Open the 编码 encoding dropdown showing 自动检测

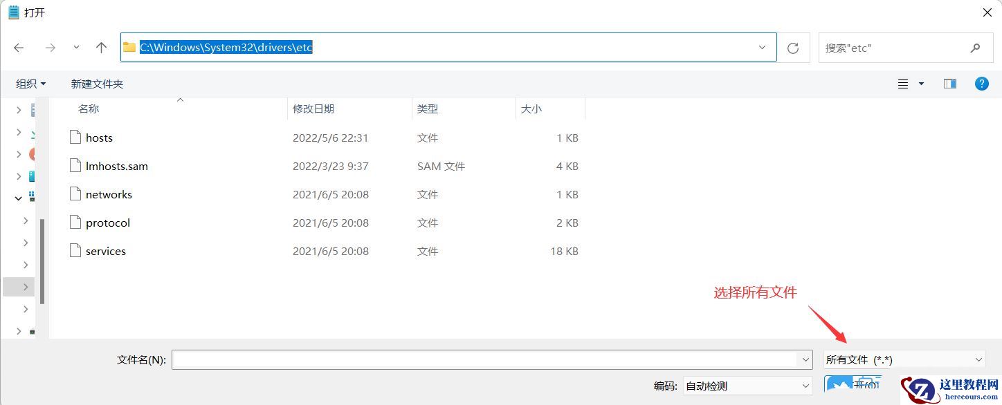click(x=747, y=386)
